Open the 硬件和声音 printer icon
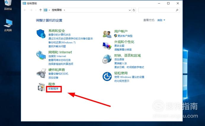Screen dimensions: 205x126 pyautogui.click(x=41, y=73)
